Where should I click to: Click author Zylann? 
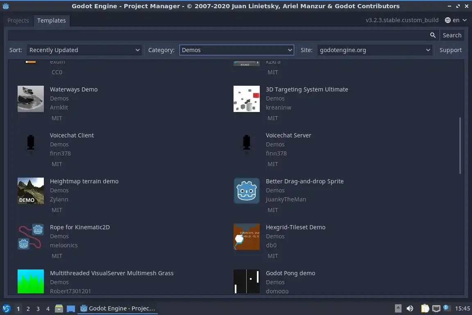(x=59, y=200)
